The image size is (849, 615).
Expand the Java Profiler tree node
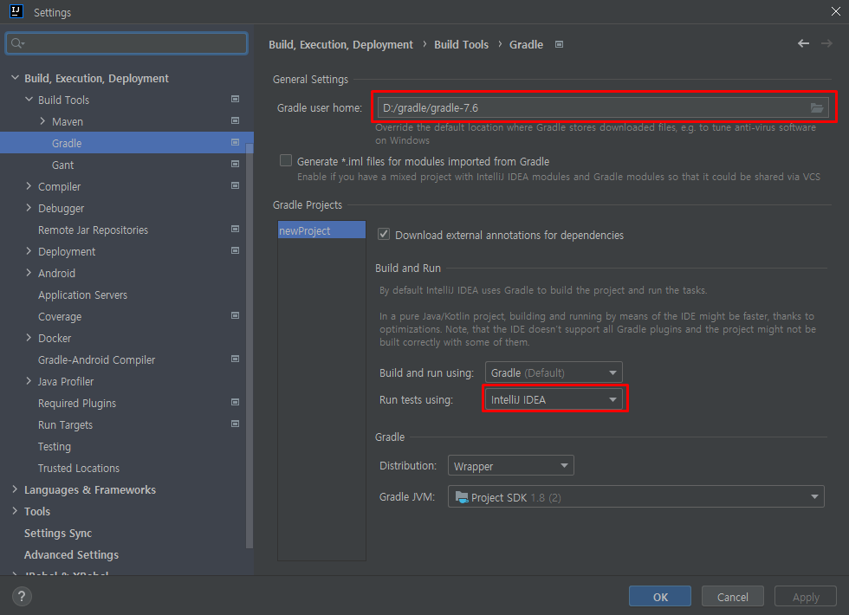tap(29, 381)
